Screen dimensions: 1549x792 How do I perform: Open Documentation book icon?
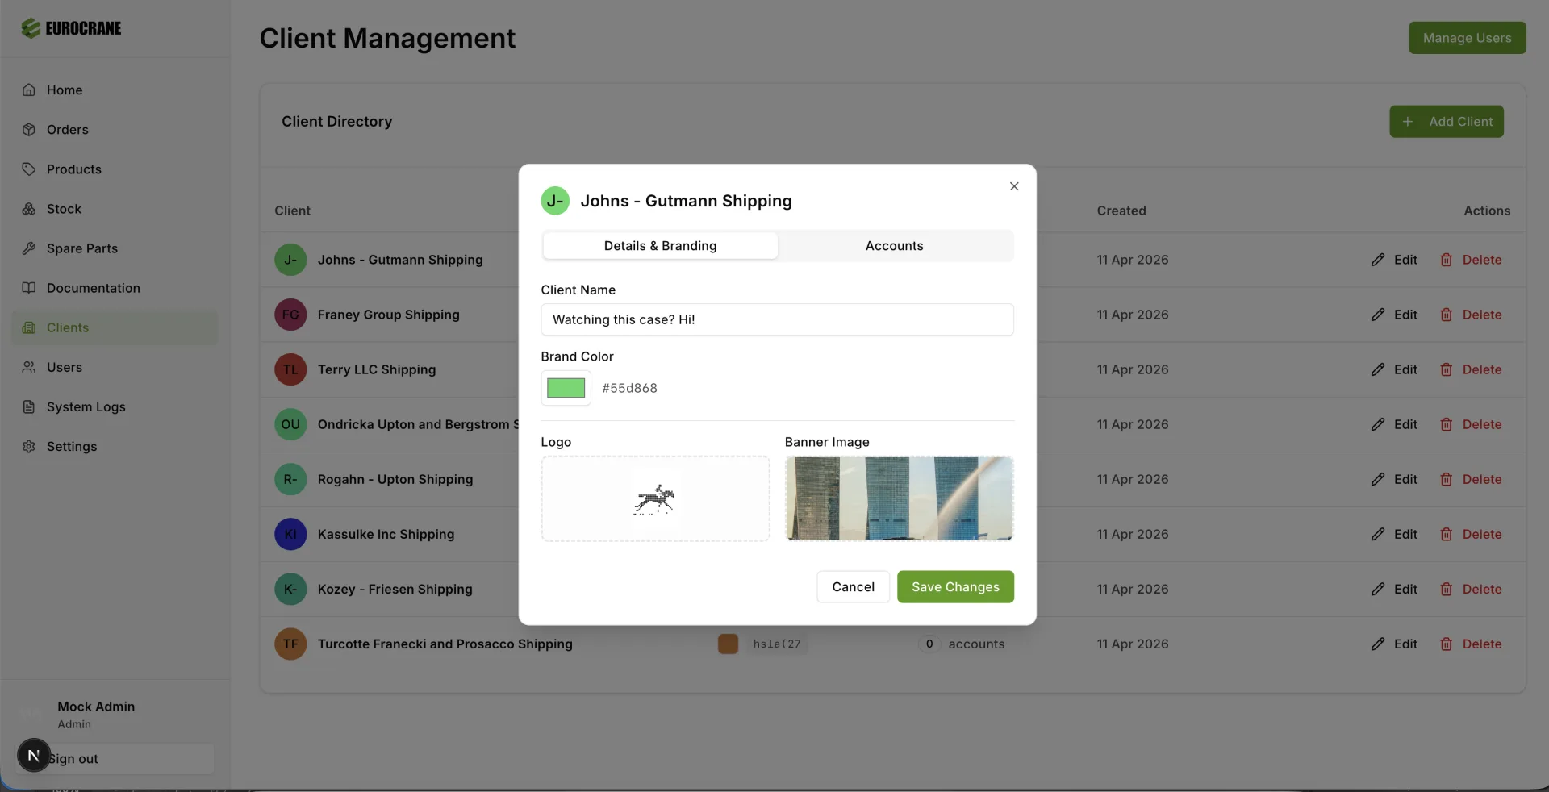pyautogui.click(x=29, y=288)
